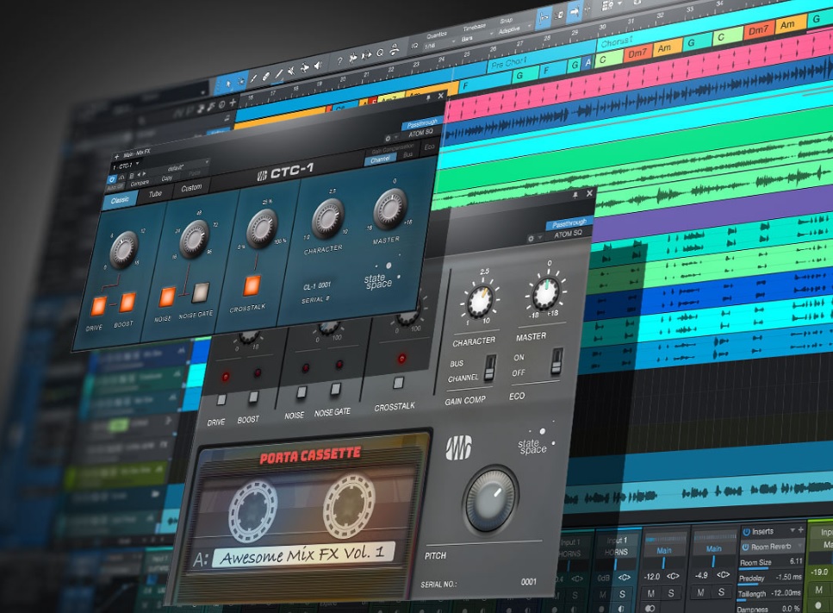Flip the Eco On/Off switch on Porta Cassette
This screenshot has height=613, width=833.
click(x=556, y=361)
